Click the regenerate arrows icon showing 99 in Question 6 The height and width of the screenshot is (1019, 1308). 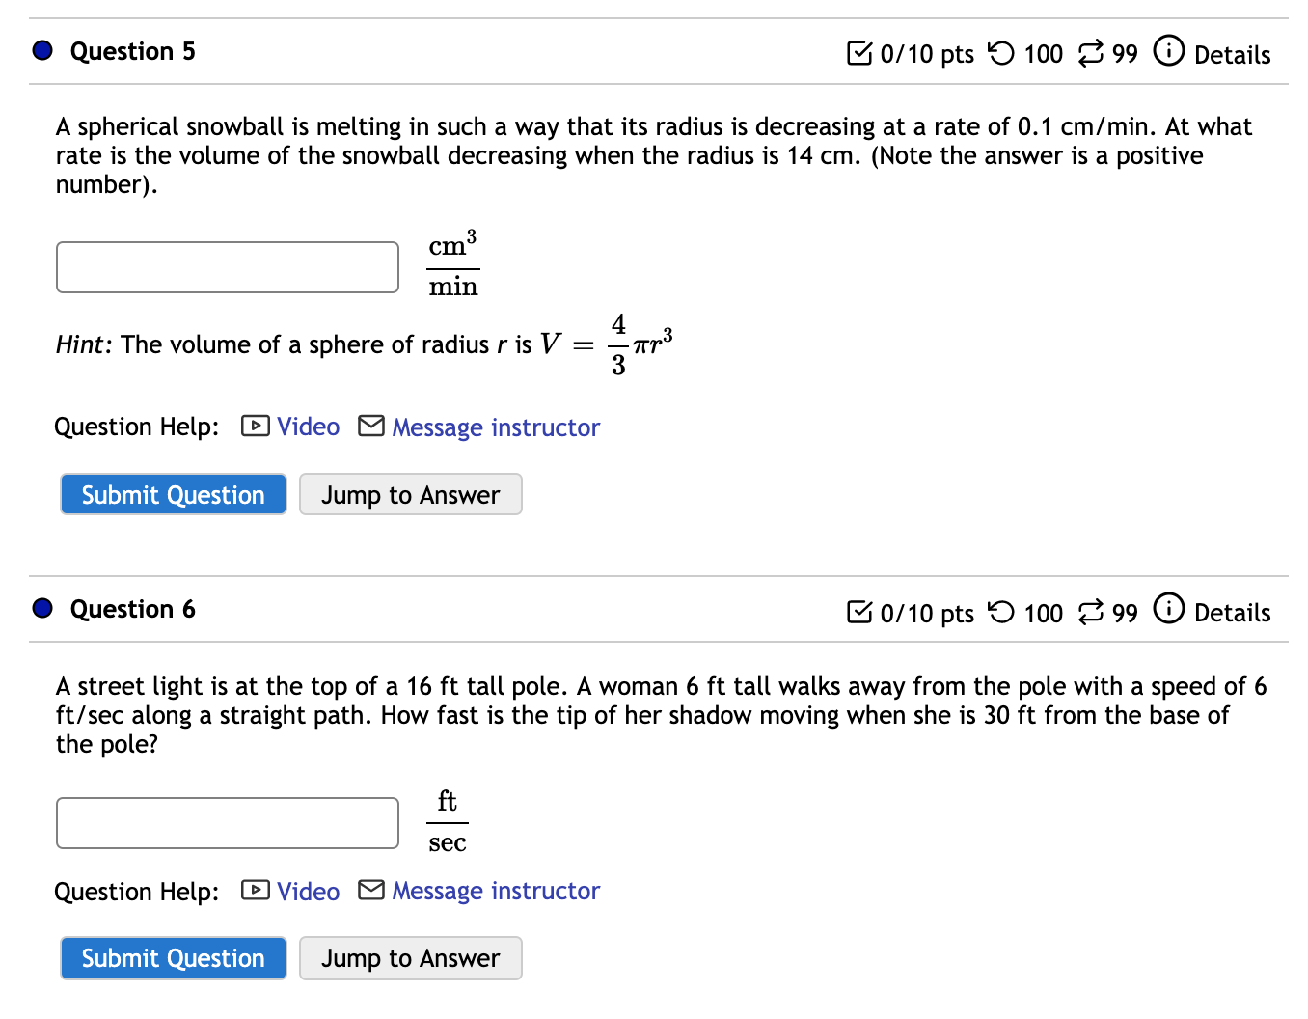pyautogui.click(x=1091, y=612)
